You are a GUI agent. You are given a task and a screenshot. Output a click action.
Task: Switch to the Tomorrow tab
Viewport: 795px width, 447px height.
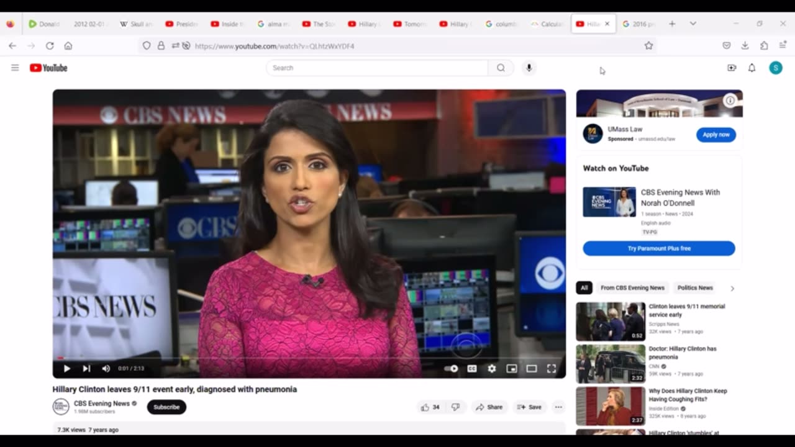point(409,24)
